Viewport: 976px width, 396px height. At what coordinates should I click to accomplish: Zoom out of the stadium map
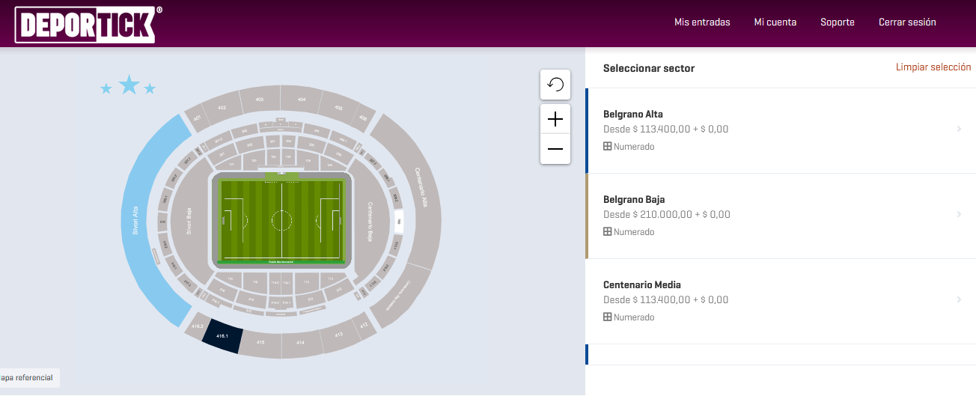point(555,149)
